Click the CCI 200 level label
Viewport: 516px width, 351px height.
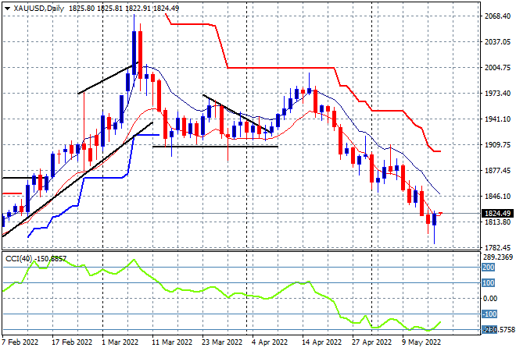pyautogui.click(x=489, y=268)
